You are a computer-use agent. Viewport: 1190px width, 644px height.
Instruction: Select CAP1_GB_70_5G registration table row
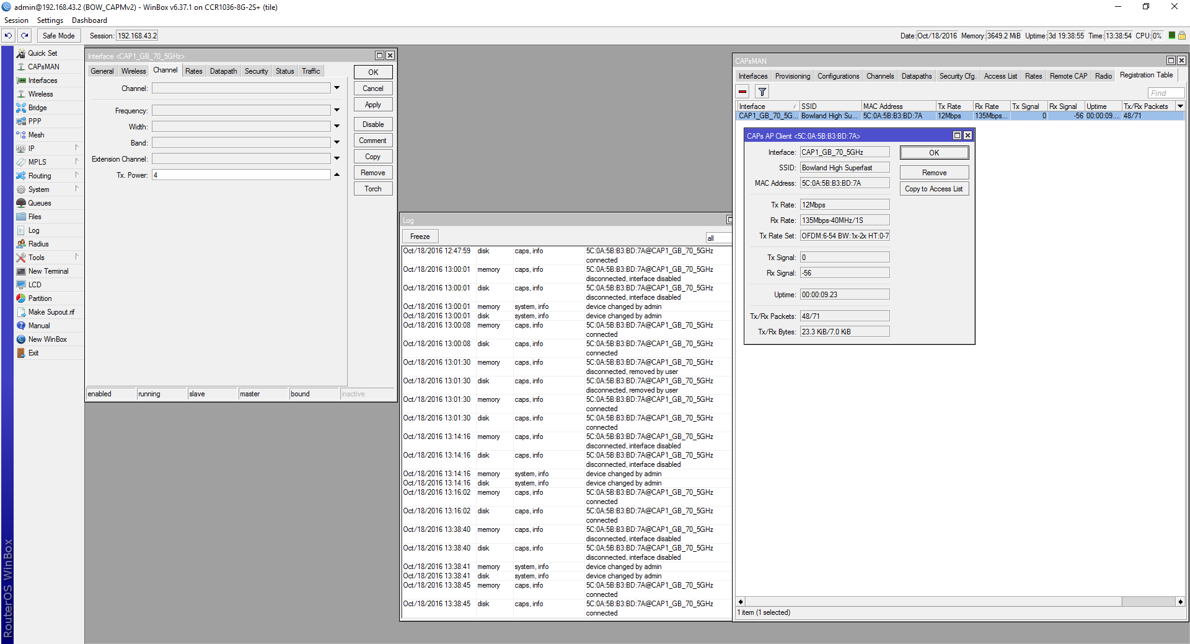pos(960,116)
